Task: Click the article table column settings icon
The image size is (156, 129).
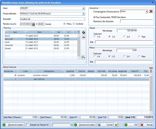Action: pyautogui.click(x=151, y=71)
